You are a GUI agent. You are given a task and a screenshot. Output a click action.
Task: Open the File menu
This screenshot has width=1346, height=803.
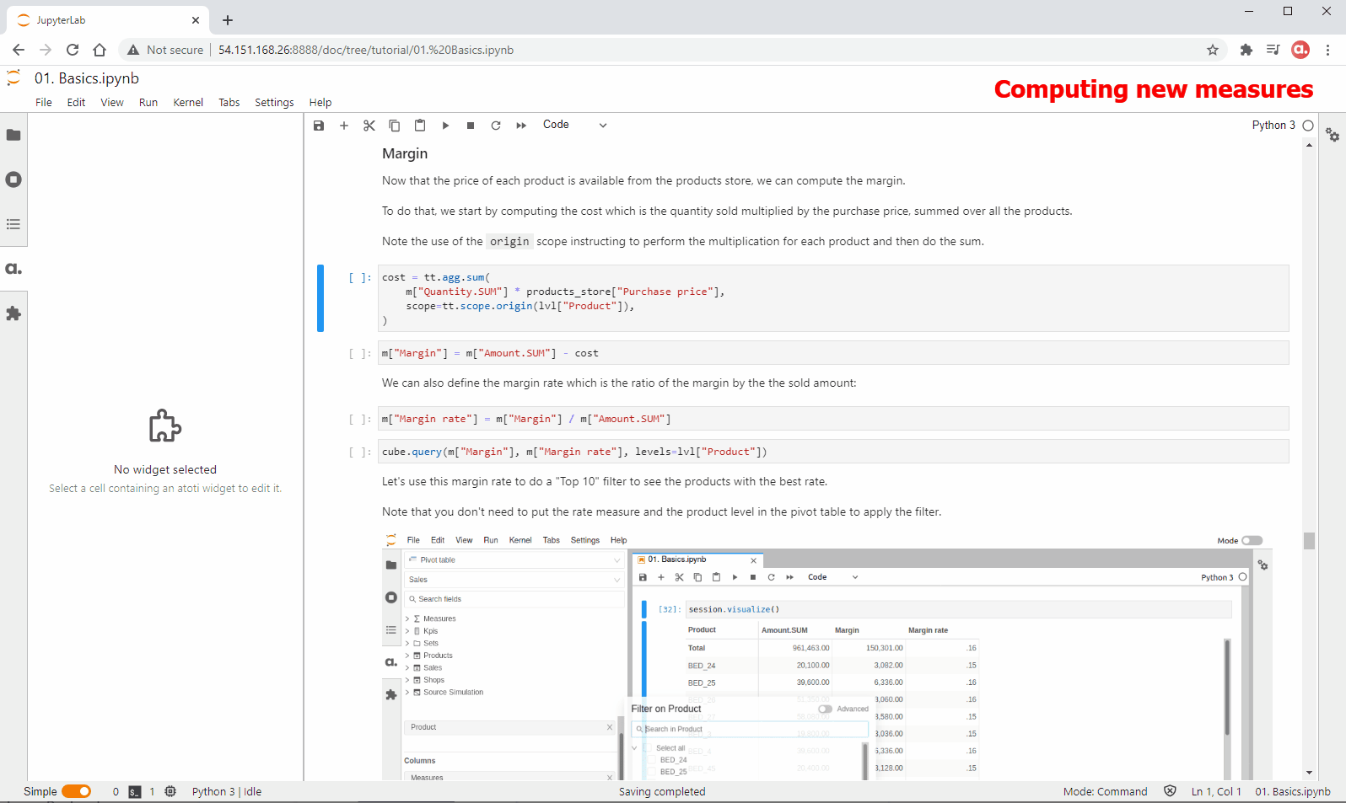click(x=44, y=102)
